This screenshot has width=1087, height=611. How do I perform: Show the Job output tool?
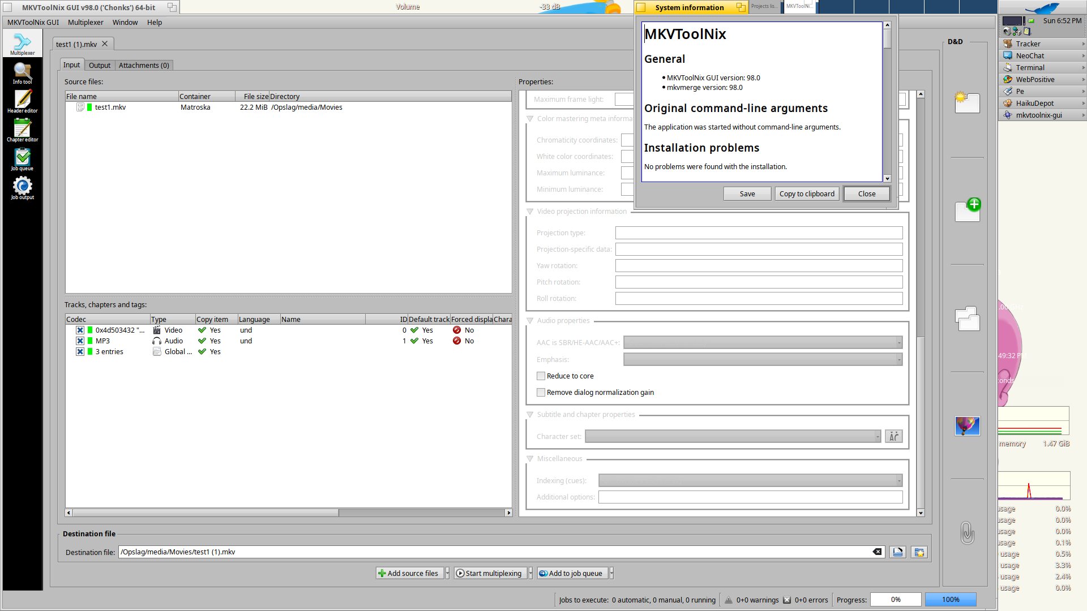pyautogui.click(x=23, y=188)
